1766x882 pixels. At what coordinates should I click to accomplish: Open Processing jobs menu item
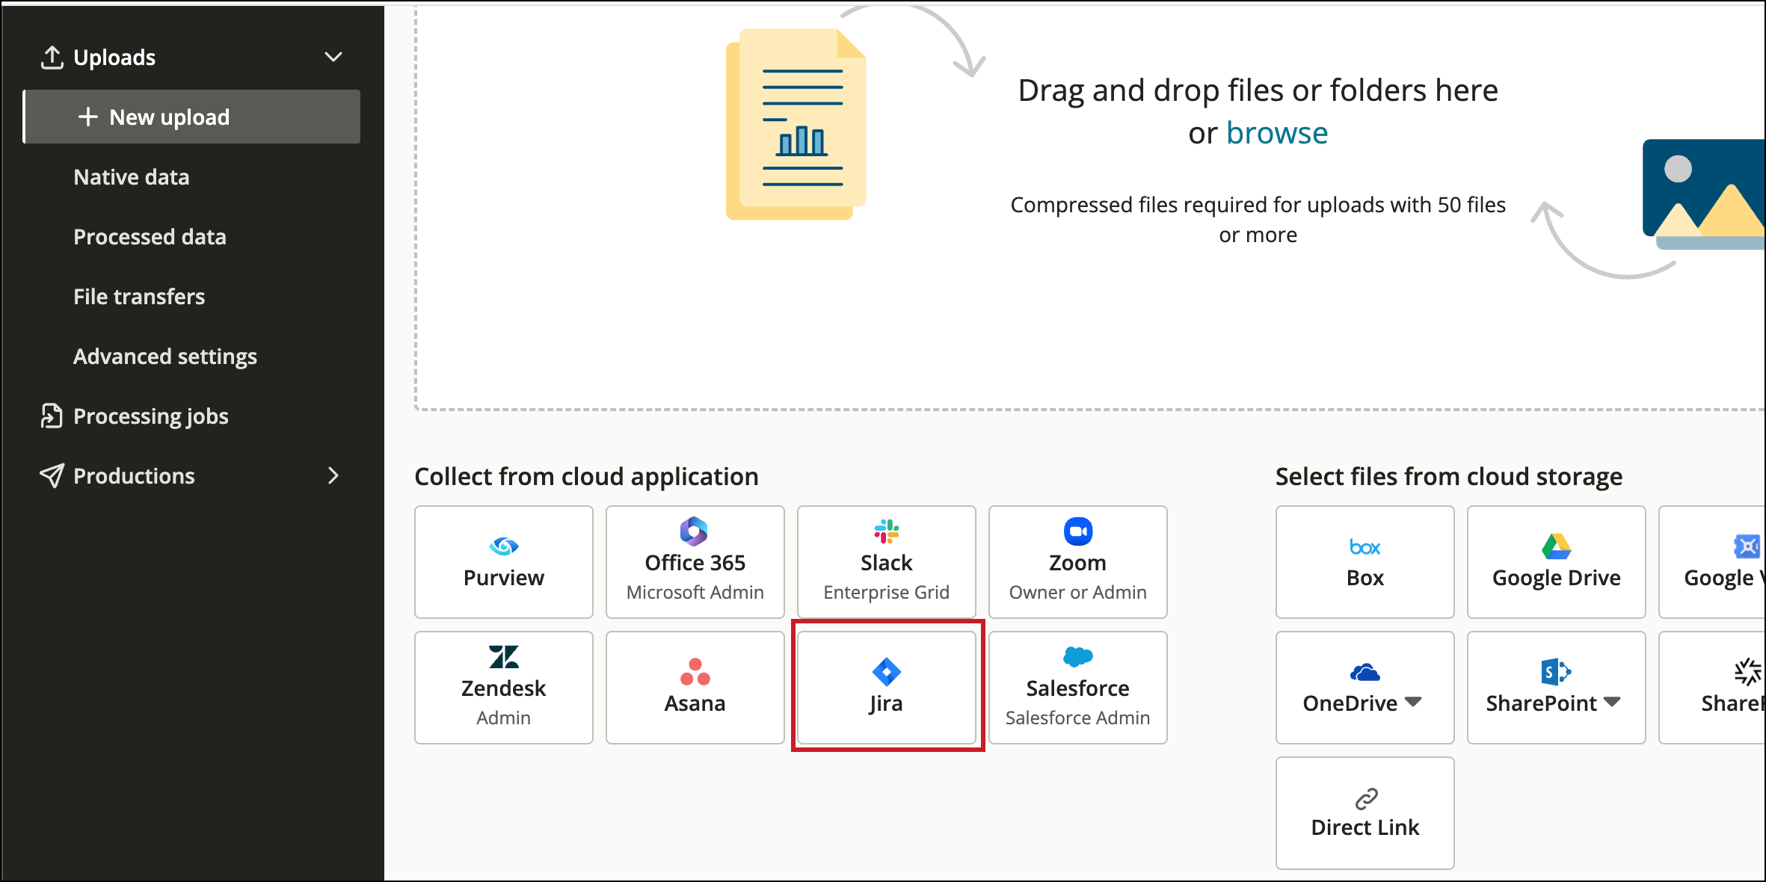tap(151, 416)
